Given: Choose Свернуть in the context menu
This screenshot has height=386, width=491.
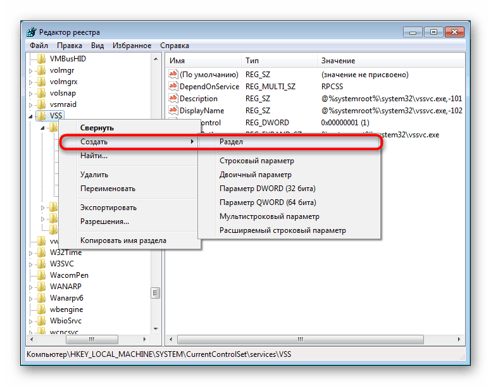Looking at the screenshot, I should click(129, 128).
